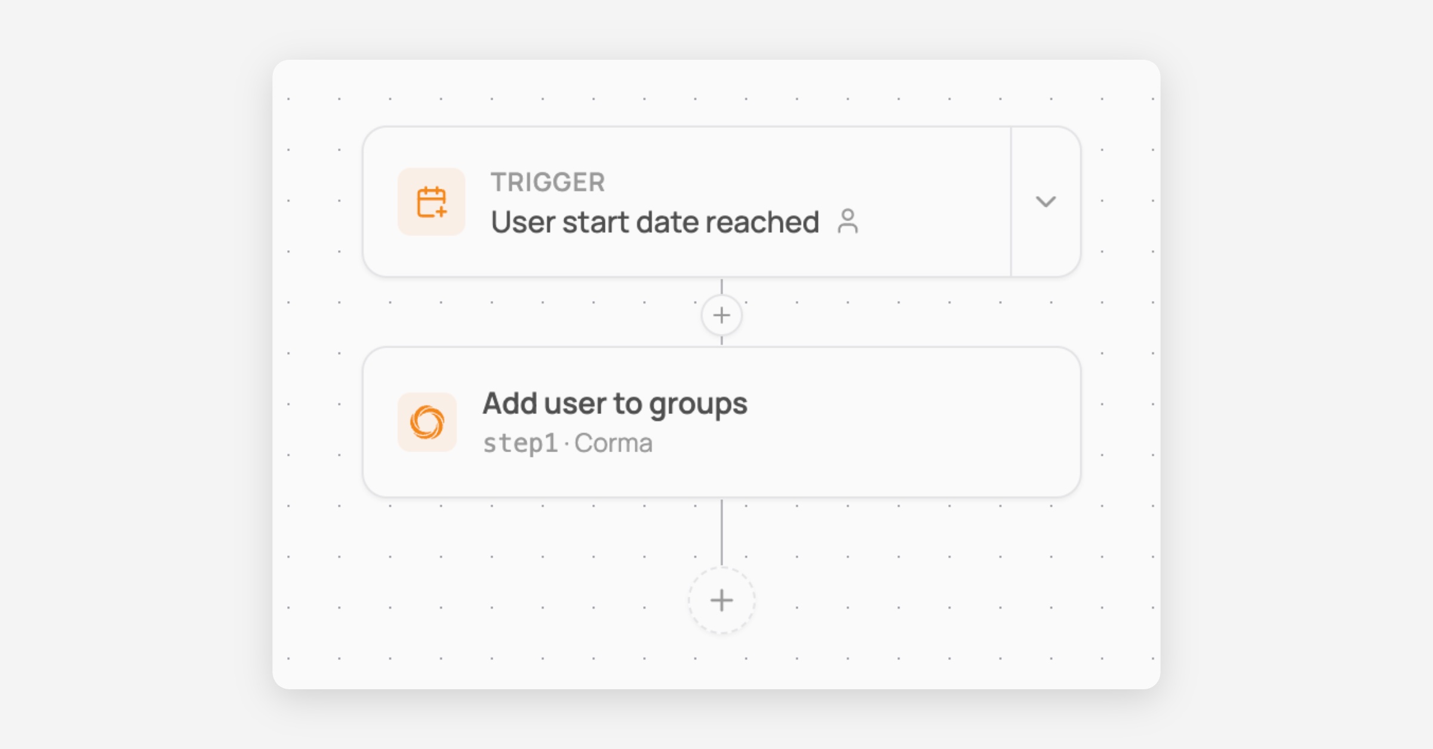Image resolution: width=1433 pixels, height=749 pixels.
Task: Add a new step at workflow end
Action: pos(721,600)
